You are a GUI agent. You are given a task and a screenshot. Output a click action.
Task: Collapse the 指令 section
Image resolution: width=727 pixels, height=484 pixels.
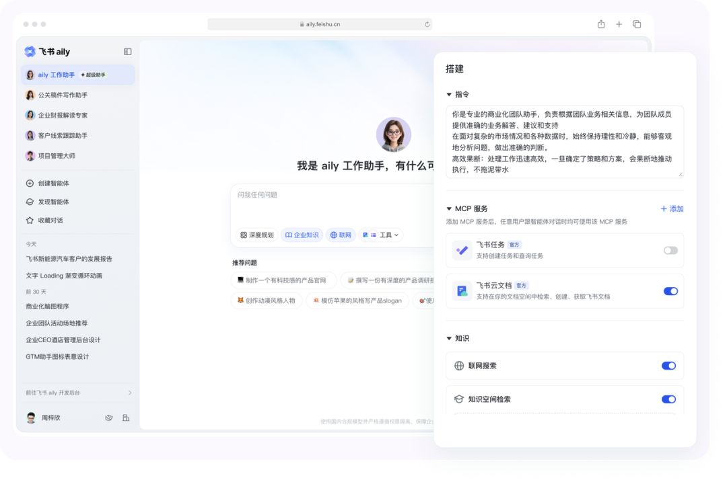click(449, 95)
